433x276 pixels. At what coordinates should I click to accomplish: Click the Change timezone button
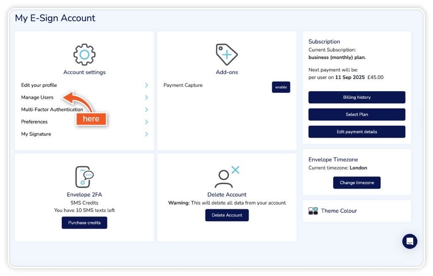tap(356, 183)
